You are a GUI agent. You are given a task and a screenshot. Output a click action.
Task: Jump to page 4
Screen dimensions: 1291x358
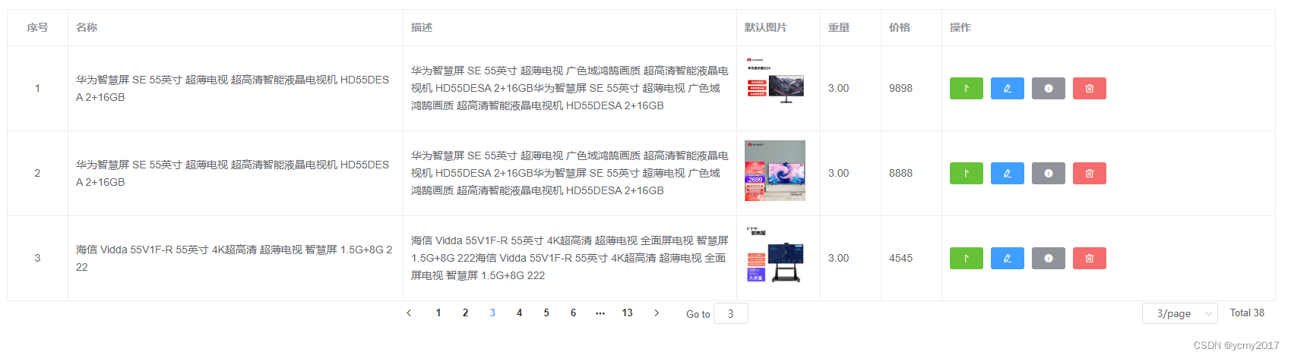pos(519,313)
